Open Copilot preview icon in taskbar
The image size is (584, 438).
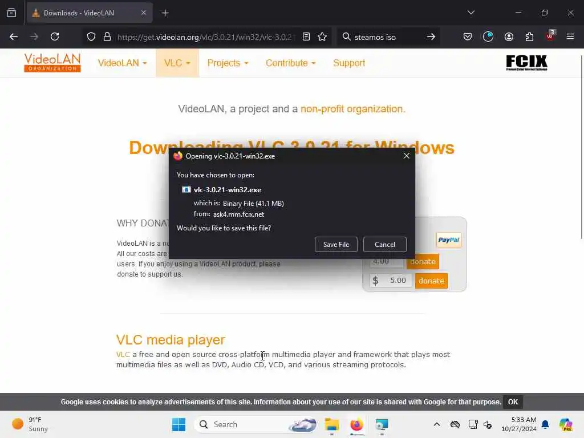click(x=566, y=424)
